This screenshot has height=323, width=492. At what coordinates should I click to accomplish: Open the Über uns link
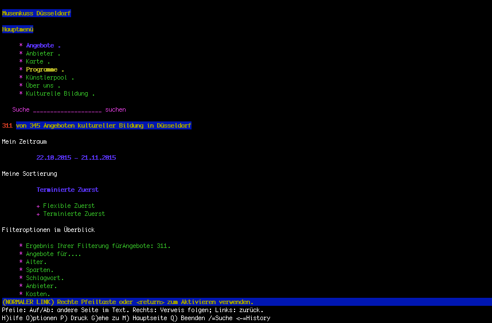40,85
